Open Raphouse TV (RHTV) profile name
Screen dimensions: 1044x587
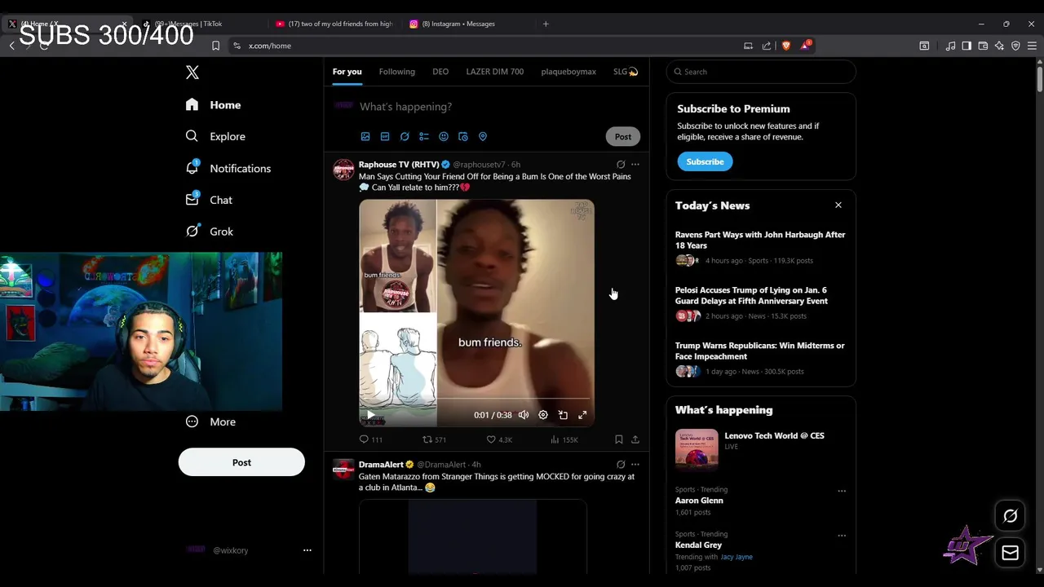coord(399,165)
